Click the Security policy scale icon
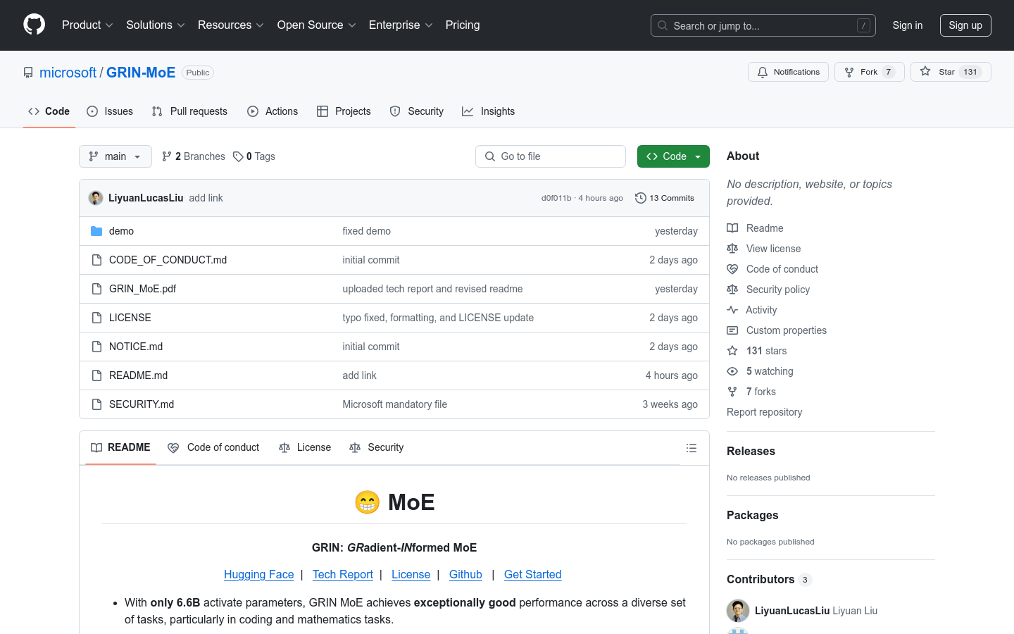 [x=732, y=290]
